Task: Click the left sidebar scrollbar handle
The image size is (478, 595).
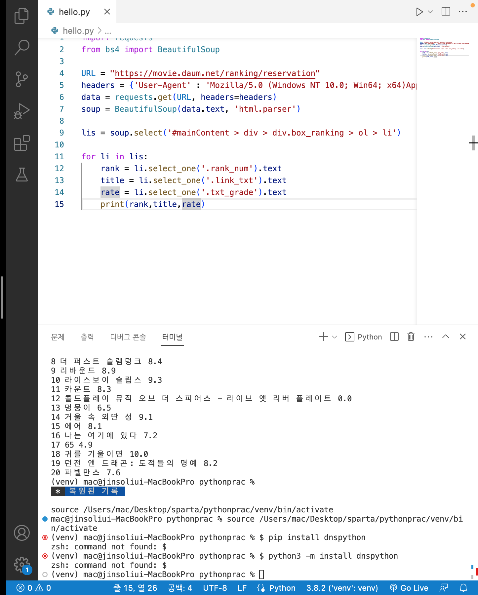Action: [x=2, y=297]
